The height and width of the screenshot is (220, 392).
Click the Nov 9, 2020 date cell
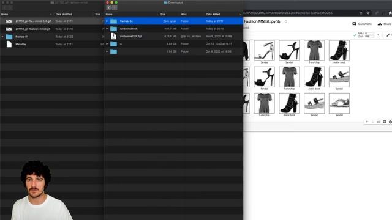pos(219,37)
